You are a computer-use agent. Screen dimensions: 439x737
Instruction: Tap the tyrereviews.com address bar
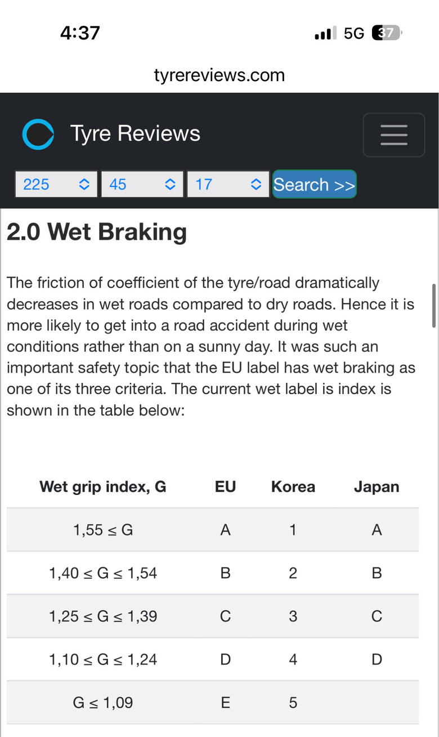tap(219, 75)
